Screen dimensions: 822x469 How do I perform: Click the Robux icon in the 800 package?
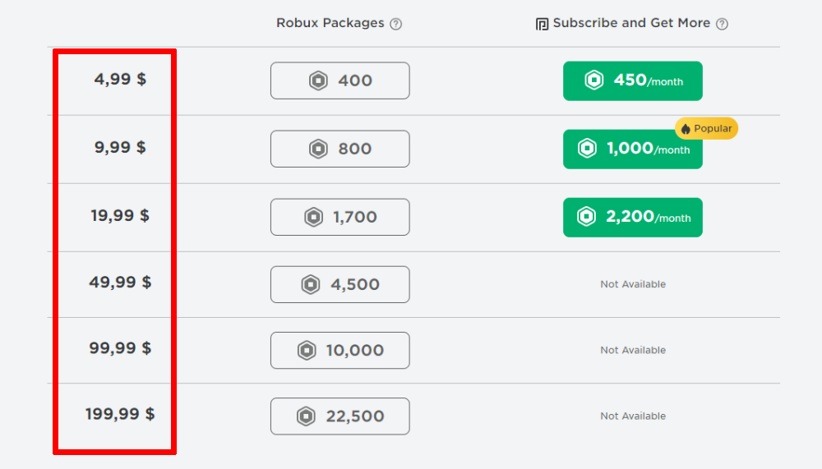pyautogui.click(x=318, y=149)
